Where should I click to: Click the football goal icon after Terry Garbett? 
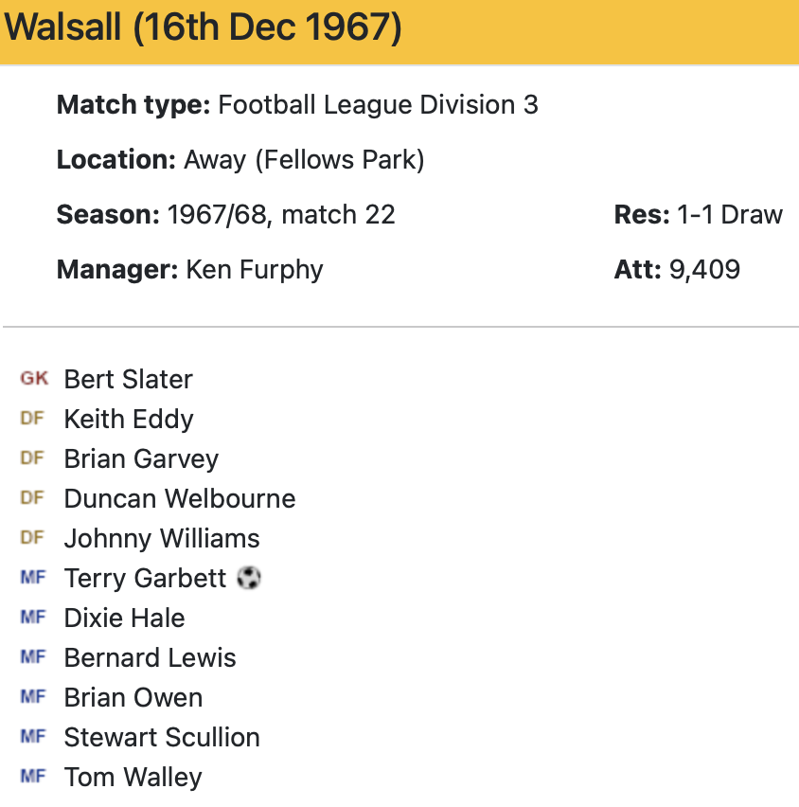(248, 578)
